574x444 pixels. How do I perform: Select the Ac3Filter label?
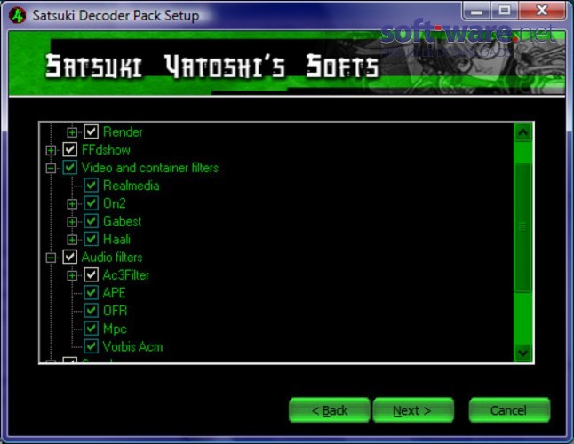pyautogui.click(x=126, y=275)
